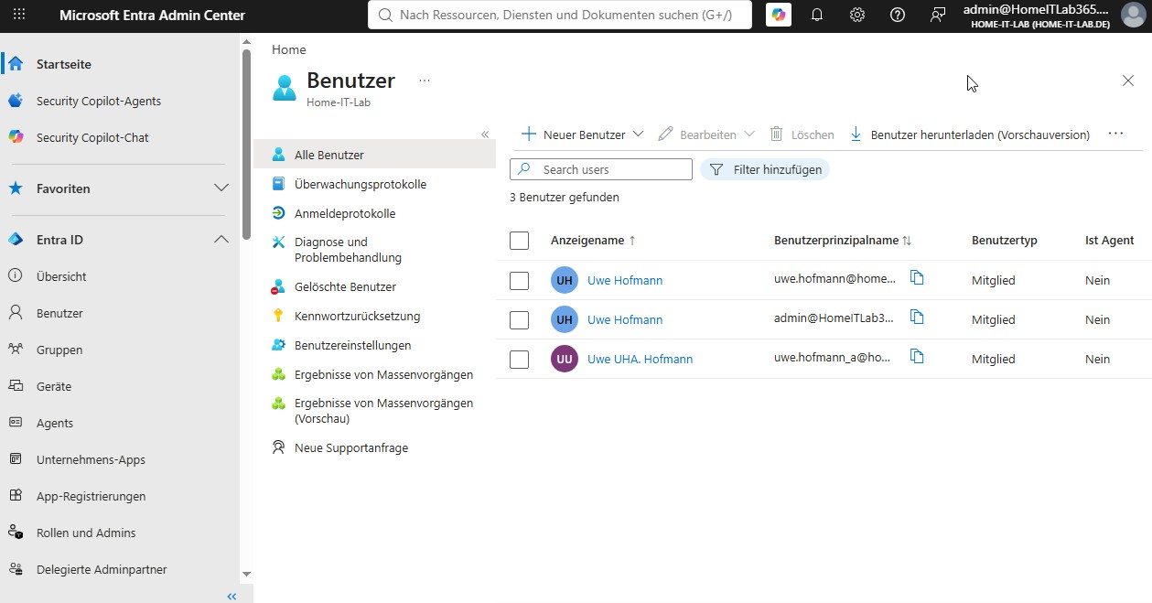Check the admin@HomeITLab3… user row checkbox
1152x603 pixels.
point(520,319)
